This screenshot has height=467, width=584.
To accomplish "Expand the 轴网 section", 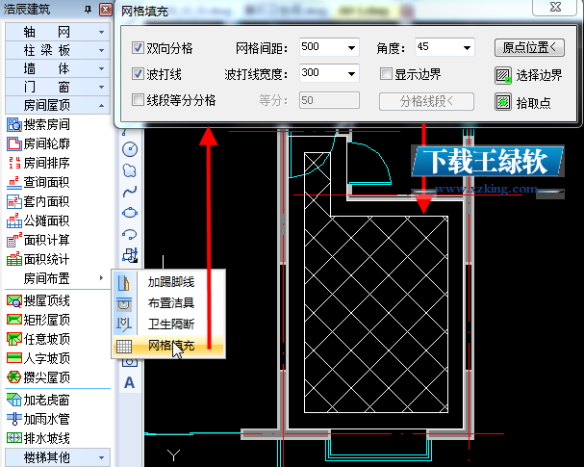I will click(58, 32).
